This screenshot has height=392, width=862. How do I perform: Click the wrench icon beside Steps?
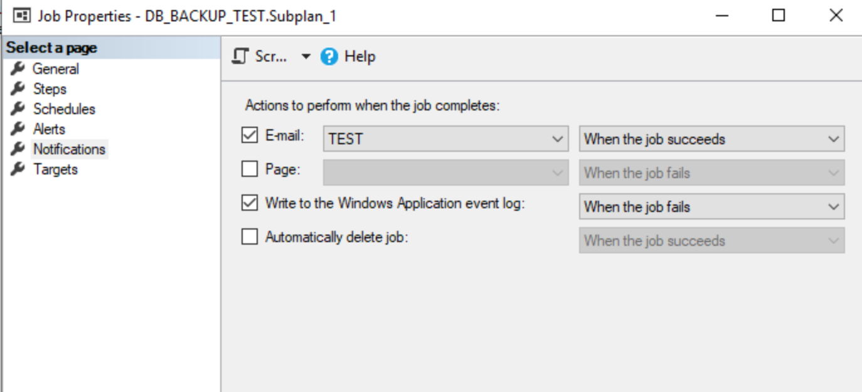coord(18,88)
